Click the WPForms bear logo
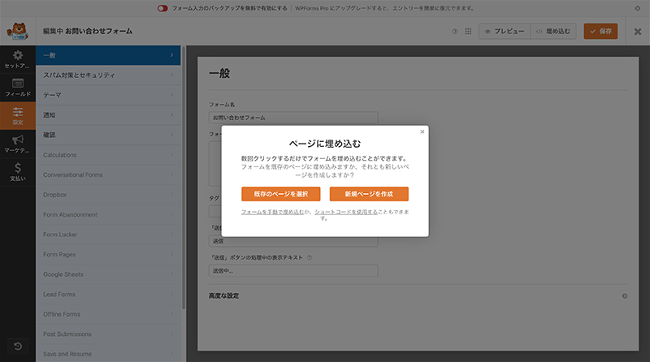650x362 pixels. 17,32
